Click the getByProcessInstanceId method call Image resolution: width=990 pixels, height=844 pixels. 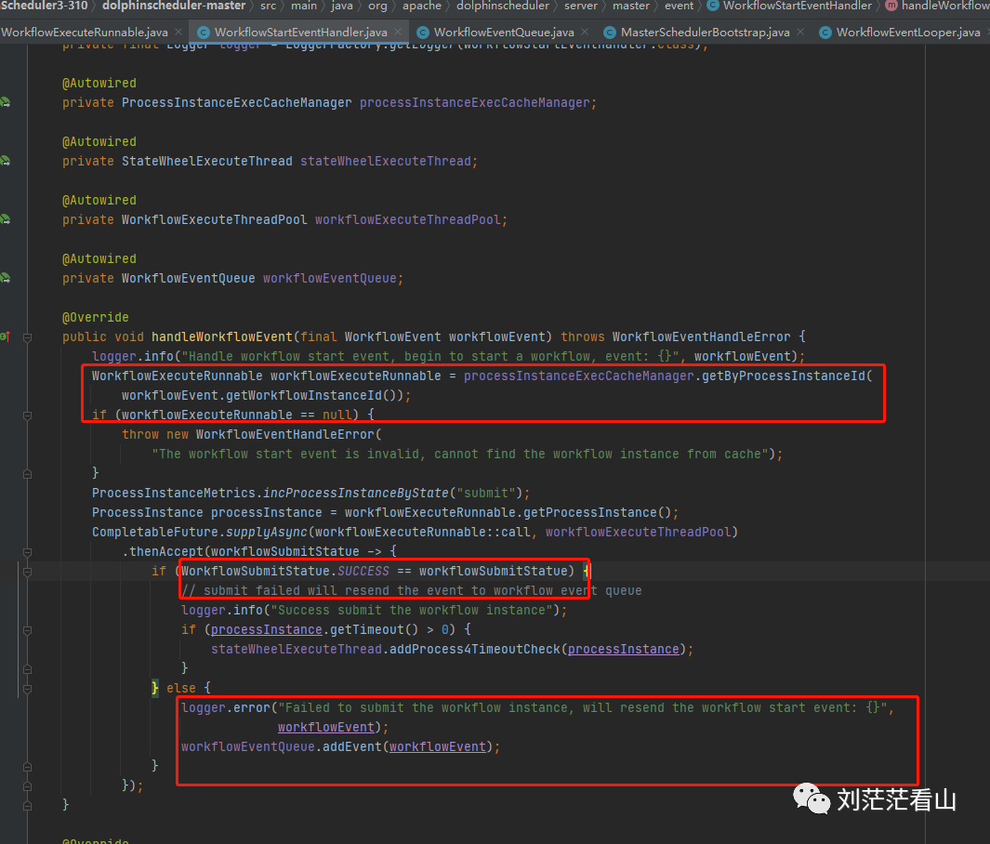(783, 376)
